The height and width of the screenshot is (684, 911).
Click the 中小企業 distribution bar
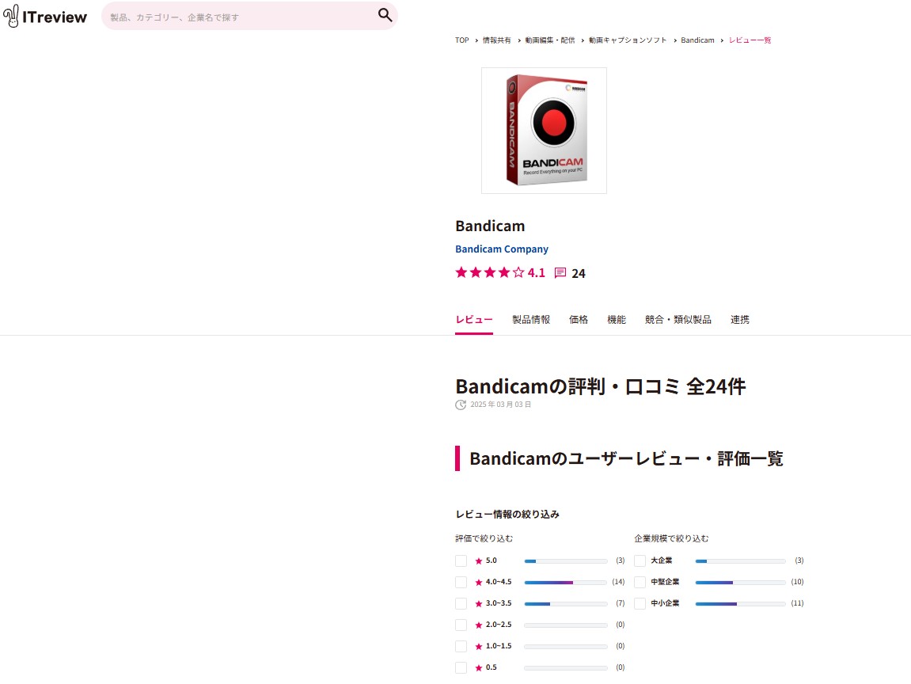click(741, 604)
